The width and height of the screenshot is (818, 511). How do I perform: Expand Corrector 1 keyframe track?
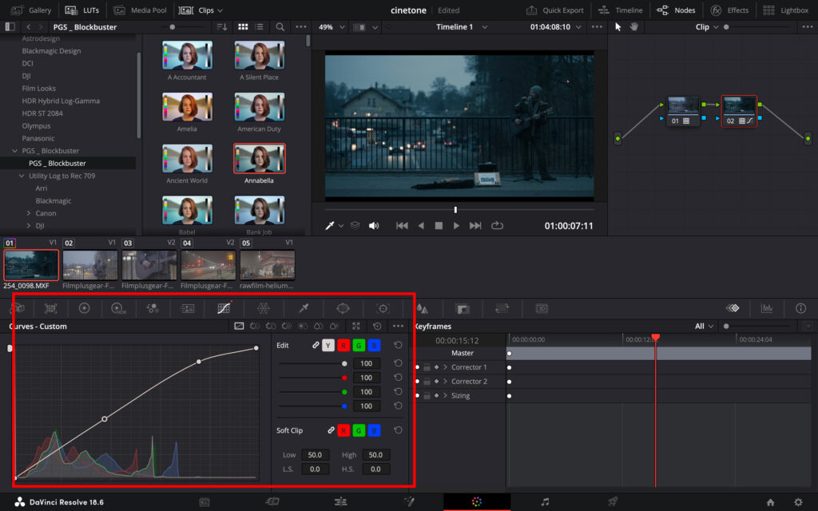click(x=446, y=367)
